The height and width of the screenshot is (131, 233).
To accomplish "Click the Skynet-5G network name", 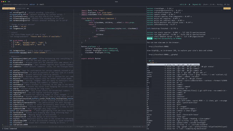I will [x=197, y=4].
